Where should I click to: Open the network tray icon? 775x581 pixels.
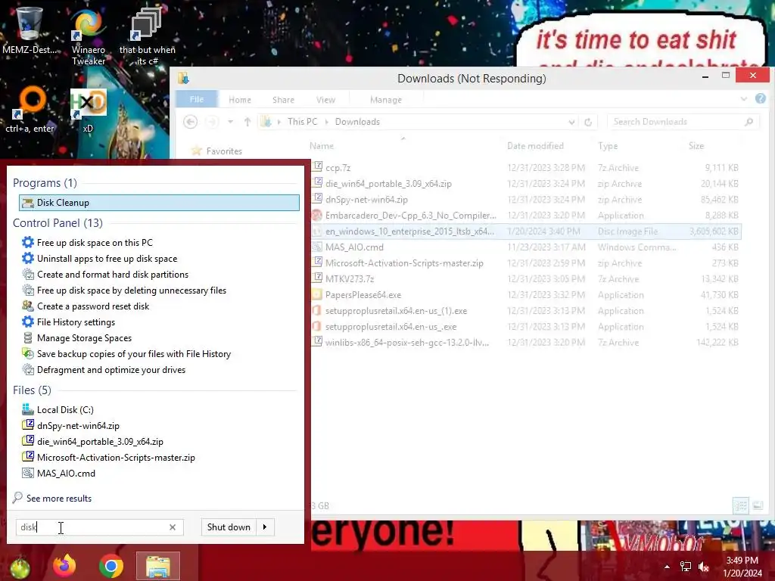pyautogui.click(x=686, y=567)
